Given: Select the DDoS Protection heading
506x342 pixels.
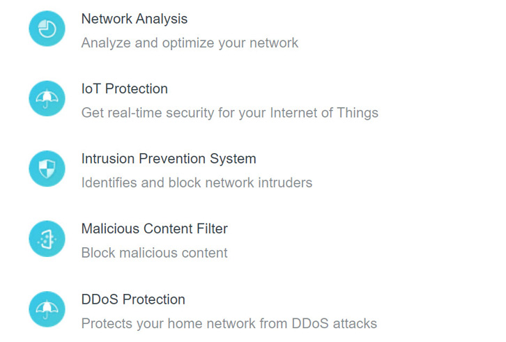Looking at the screenshot, I should [133, 300].
